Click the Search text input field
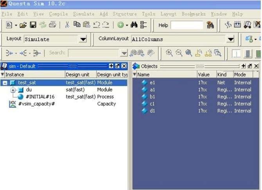Screen dimensions: 262x190 [93, 53]
